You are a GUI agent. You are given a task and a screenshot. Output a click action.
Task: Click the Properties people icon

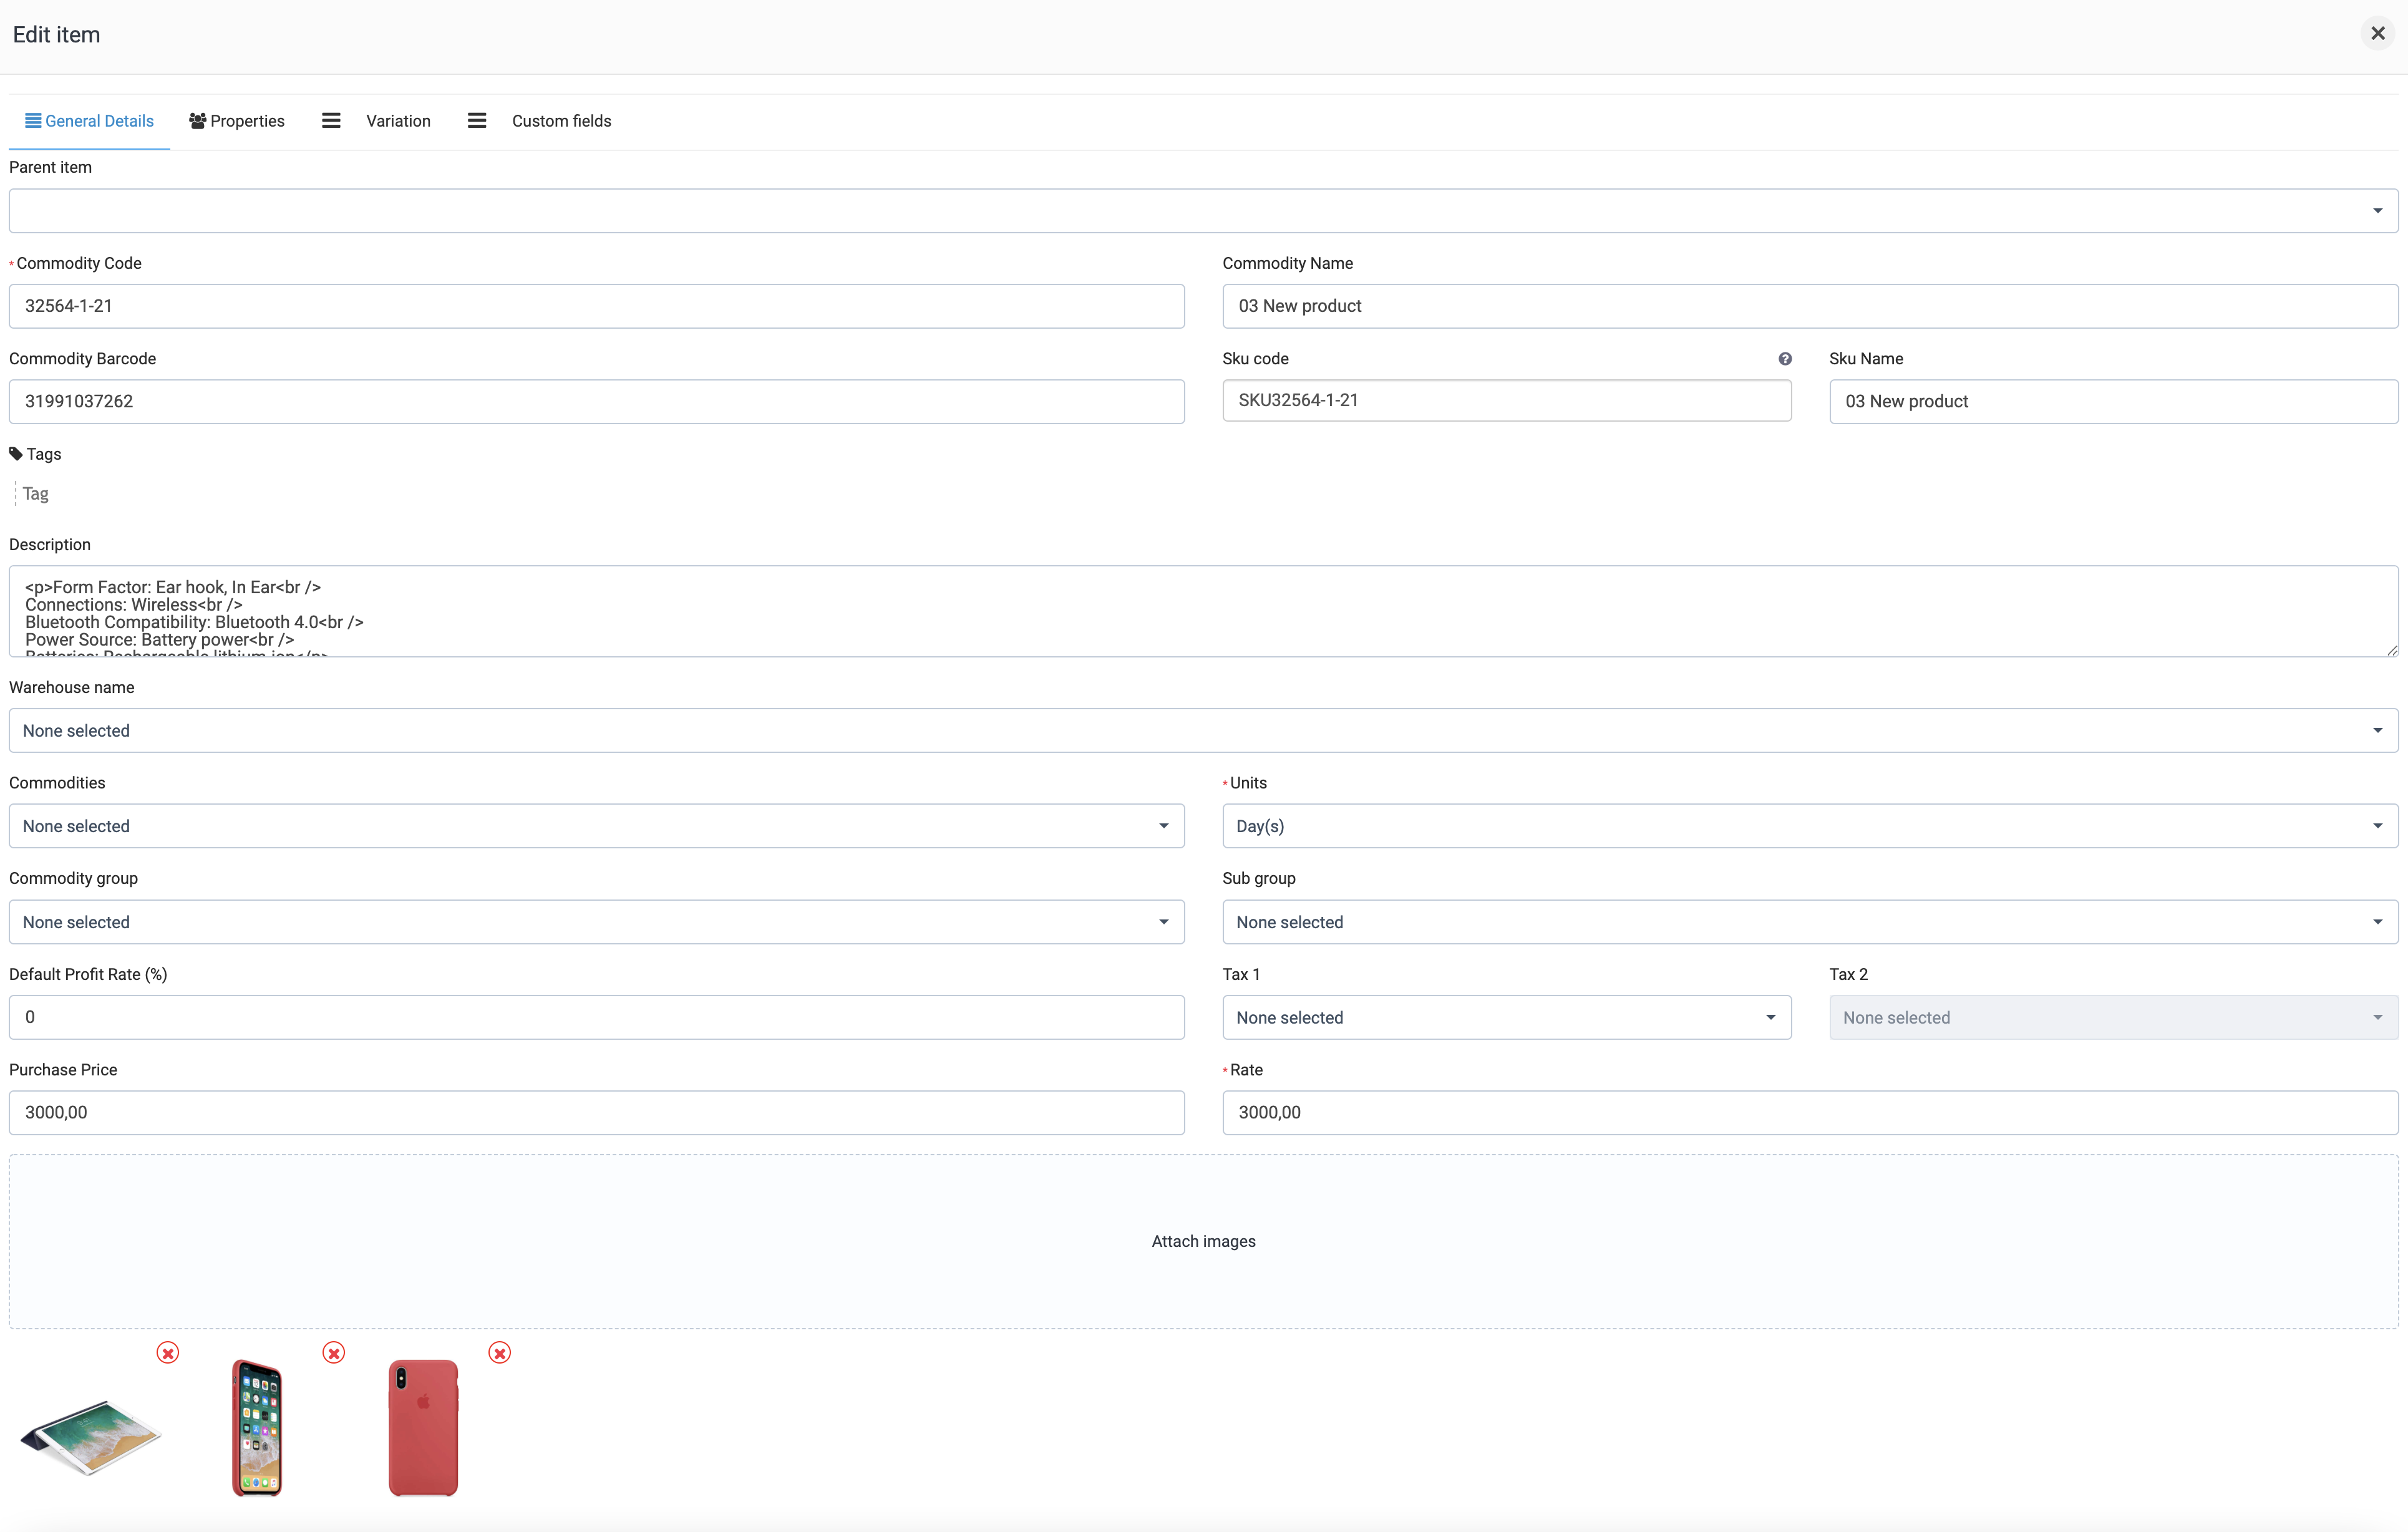[198, 121]
